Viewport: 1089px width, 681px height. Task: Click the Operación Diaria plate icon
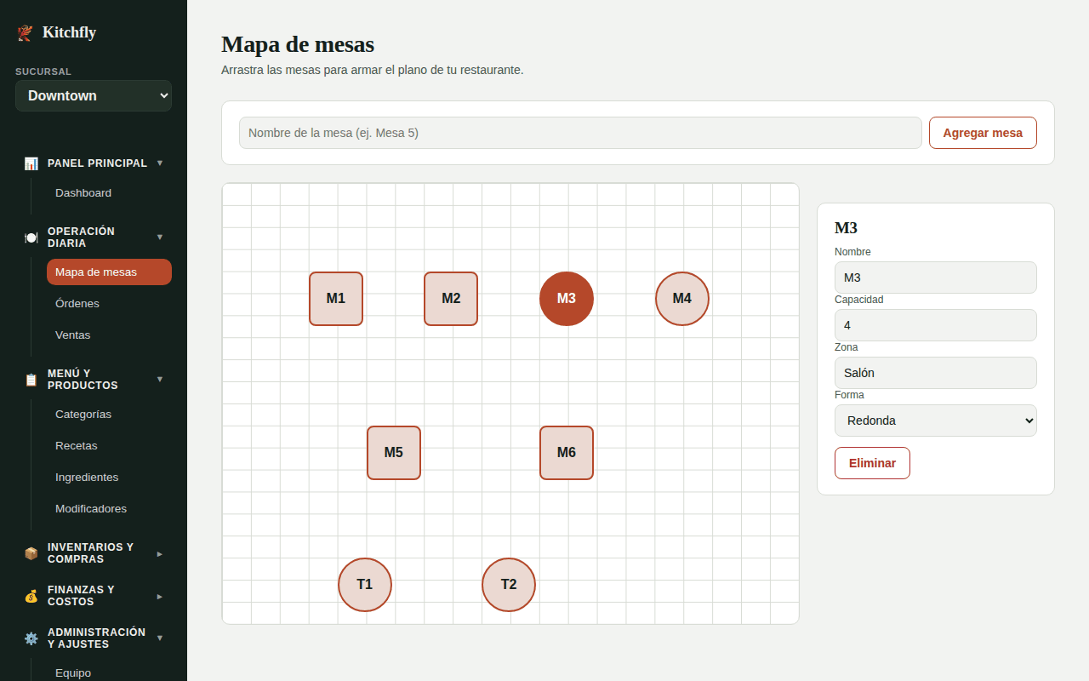tap(31, 237)
